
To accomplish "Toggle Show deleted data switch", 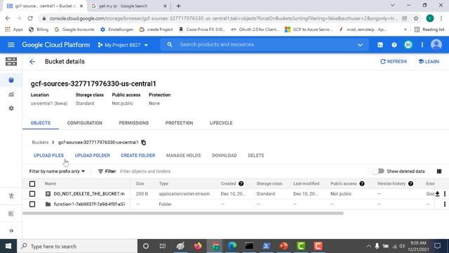I will click(379, 171).
